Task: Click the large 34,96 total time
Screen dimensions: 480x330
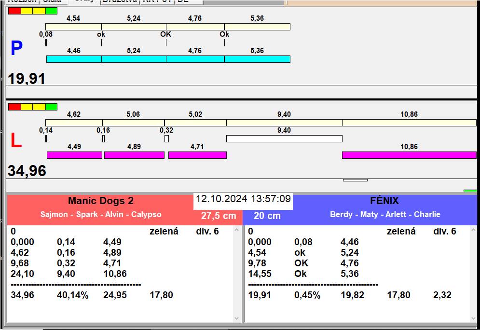Action: 27,171
